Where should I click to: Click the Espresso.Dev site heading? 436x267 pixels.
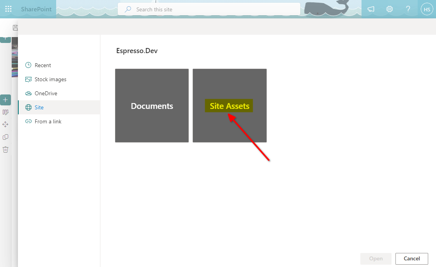tap(137, 51)
